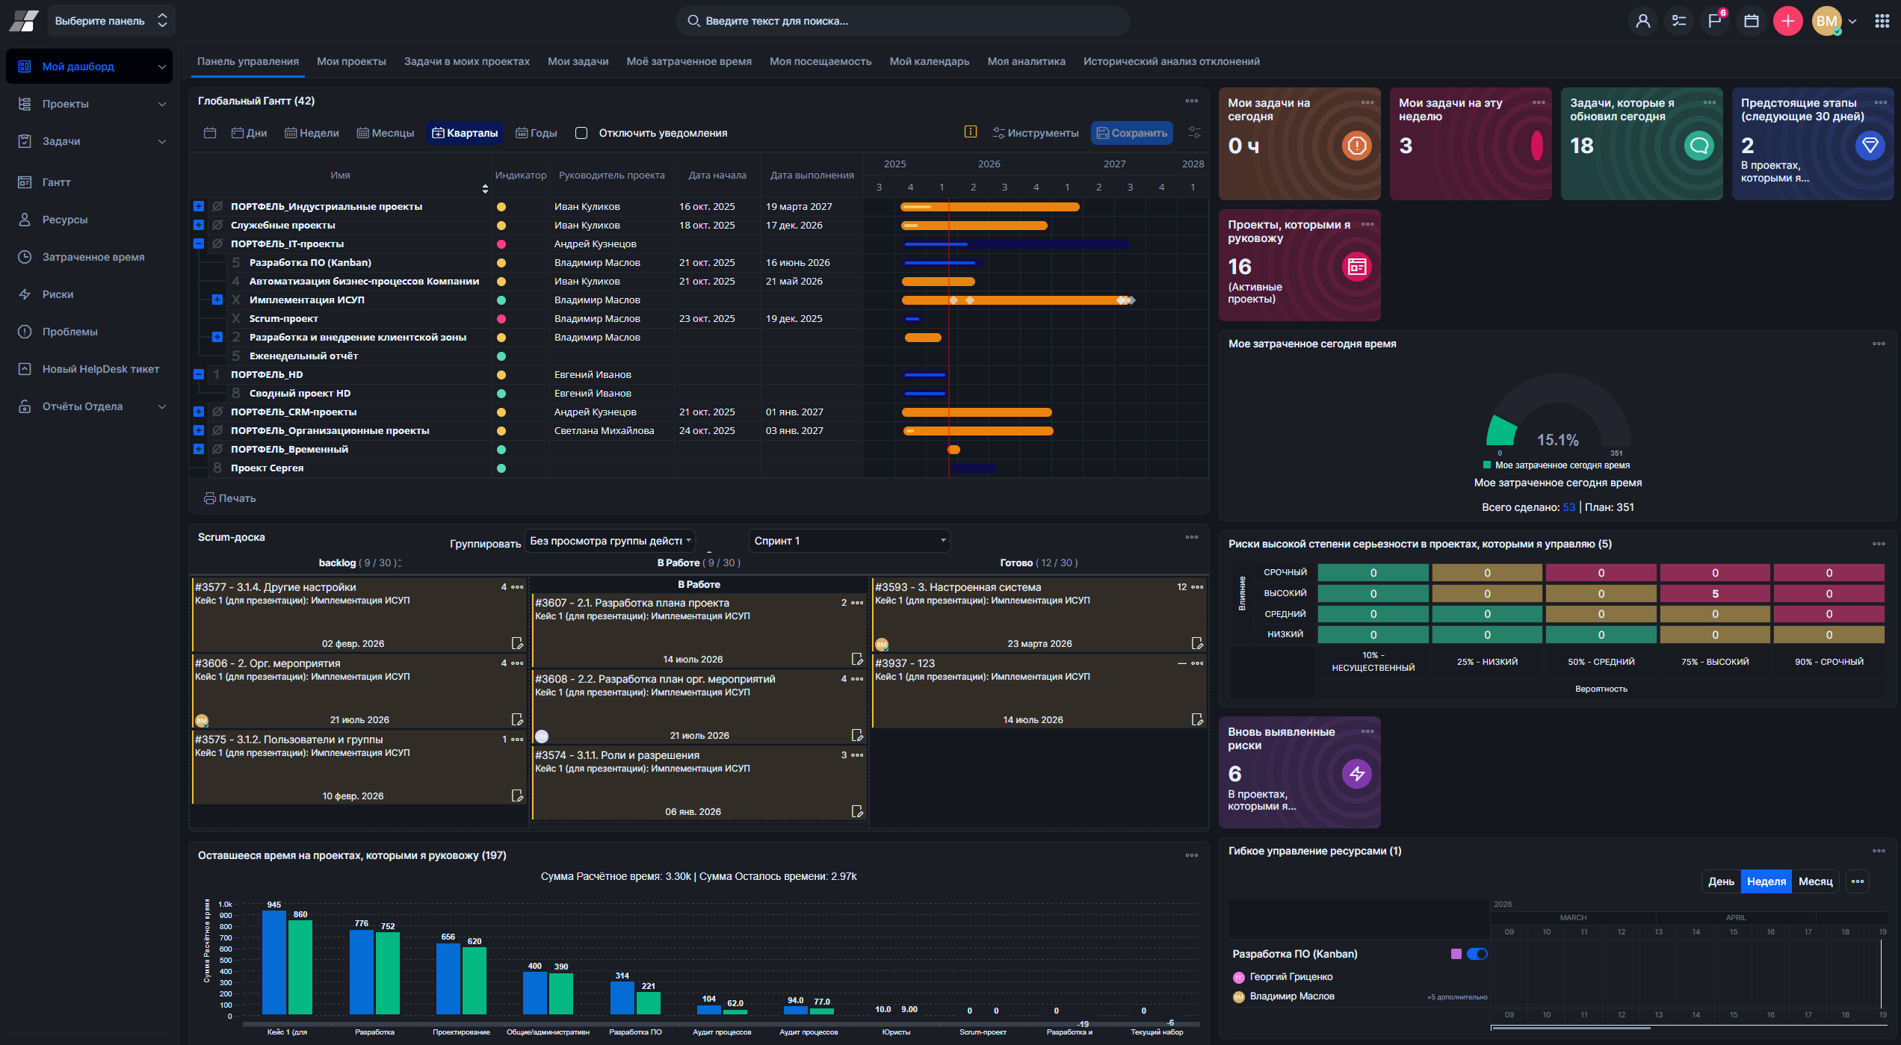Open the apps grid icon
The height and width of the screenshot is (1045, 1901).
click(x=1882, y=21)
